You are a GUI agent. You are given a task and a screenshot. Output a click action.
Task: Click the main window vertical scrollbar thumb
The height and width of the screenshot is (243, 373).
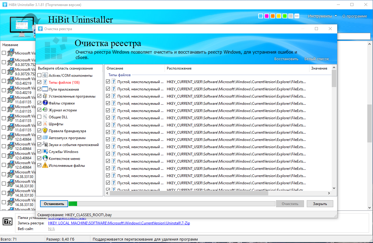click(x=370, y=123)
